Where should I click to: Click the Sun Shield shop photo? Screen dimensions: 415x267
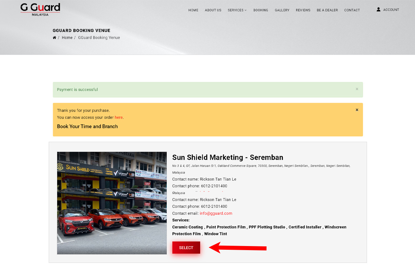click(112, 203)
